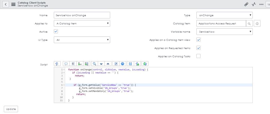The width and height of the screenshot is (270, 114).
Task: Uncheck the Active checkbox
Action: pyautogui.click(x=56, y=31)
